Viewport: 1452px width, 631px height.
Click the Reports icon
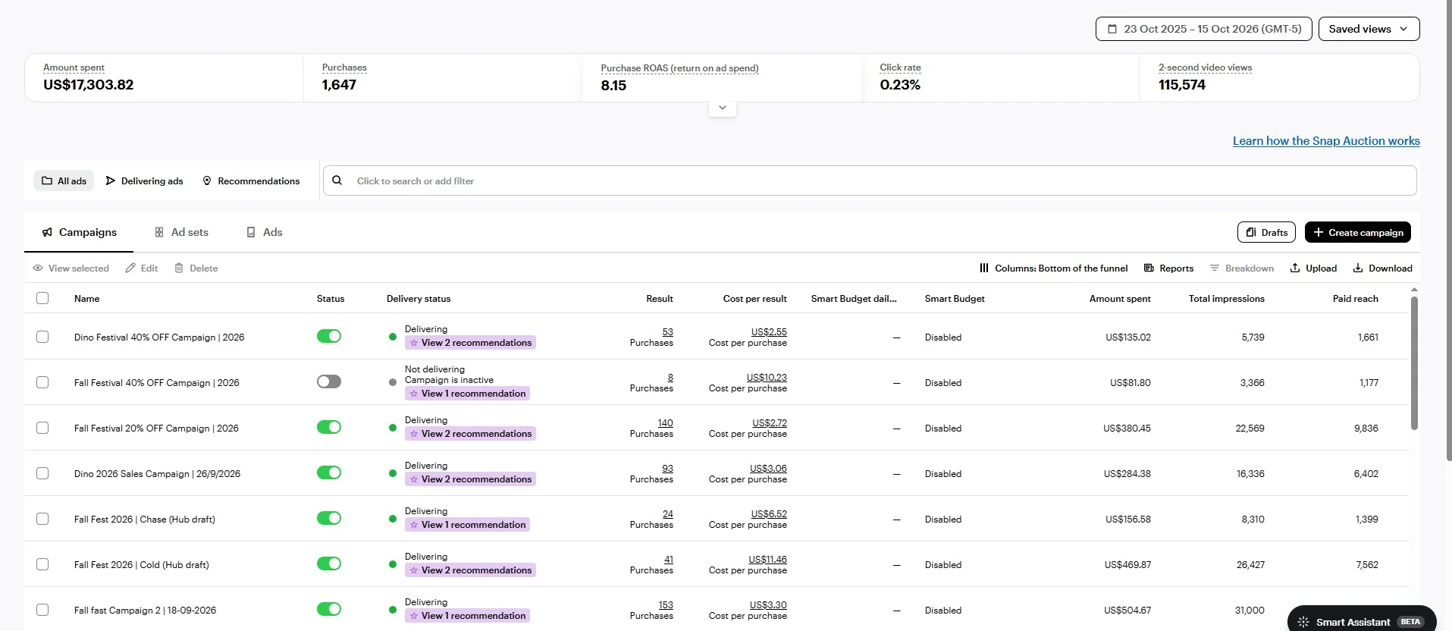[x=1149, y=268]
